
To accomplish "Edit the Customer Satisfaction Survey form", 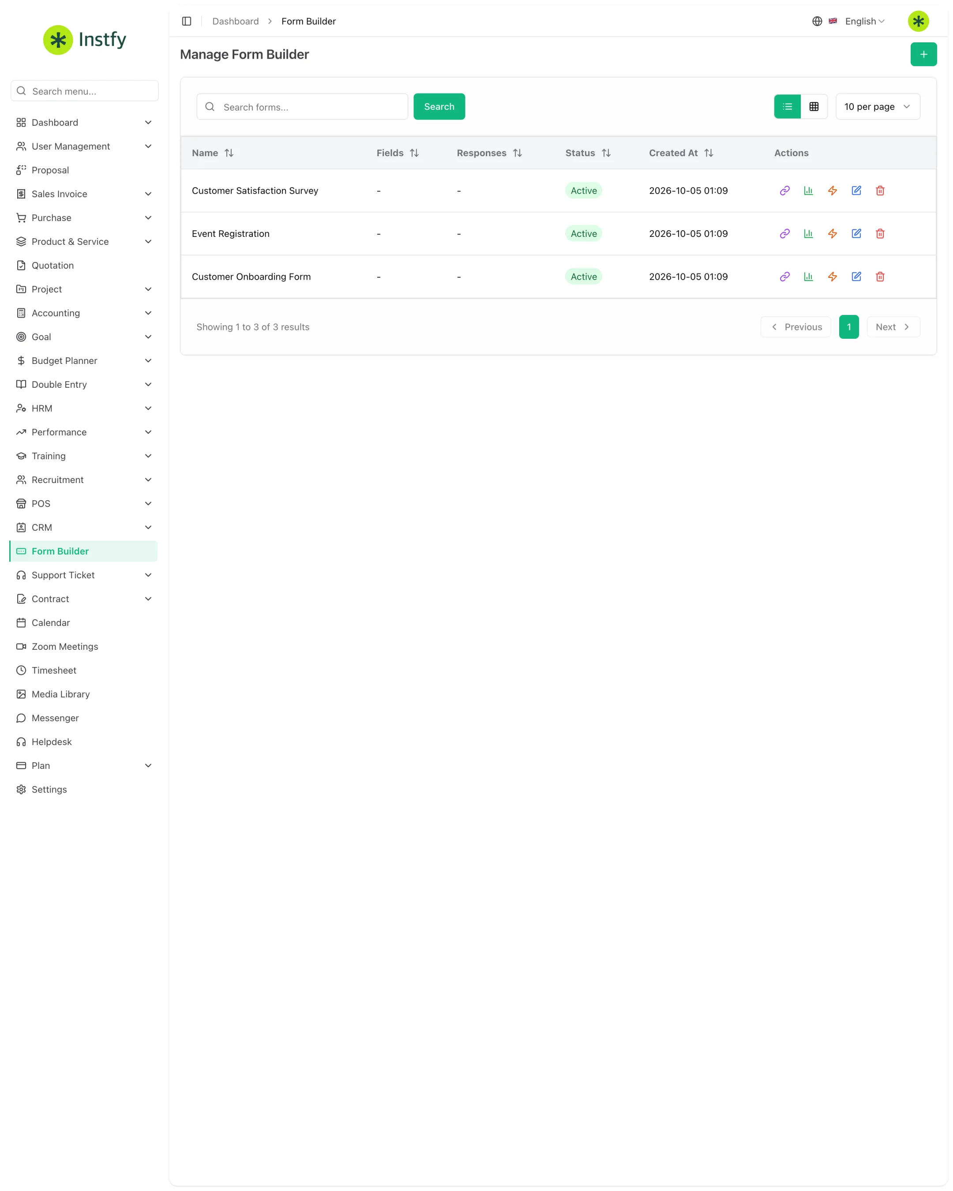I will coord(856,191).
